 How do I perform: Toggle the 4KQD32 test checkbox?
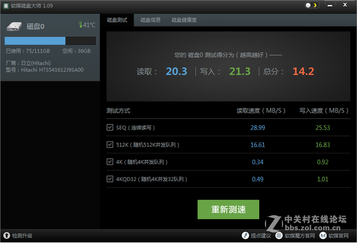[110, 179]
